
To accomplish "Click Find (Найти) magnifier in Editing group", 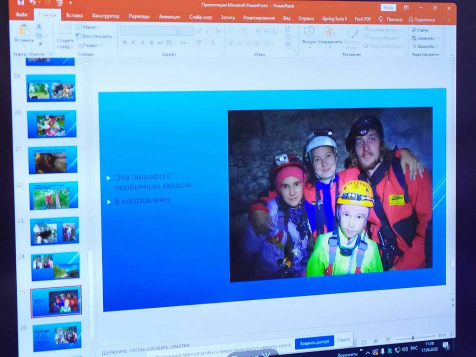I will click(420, 30).
